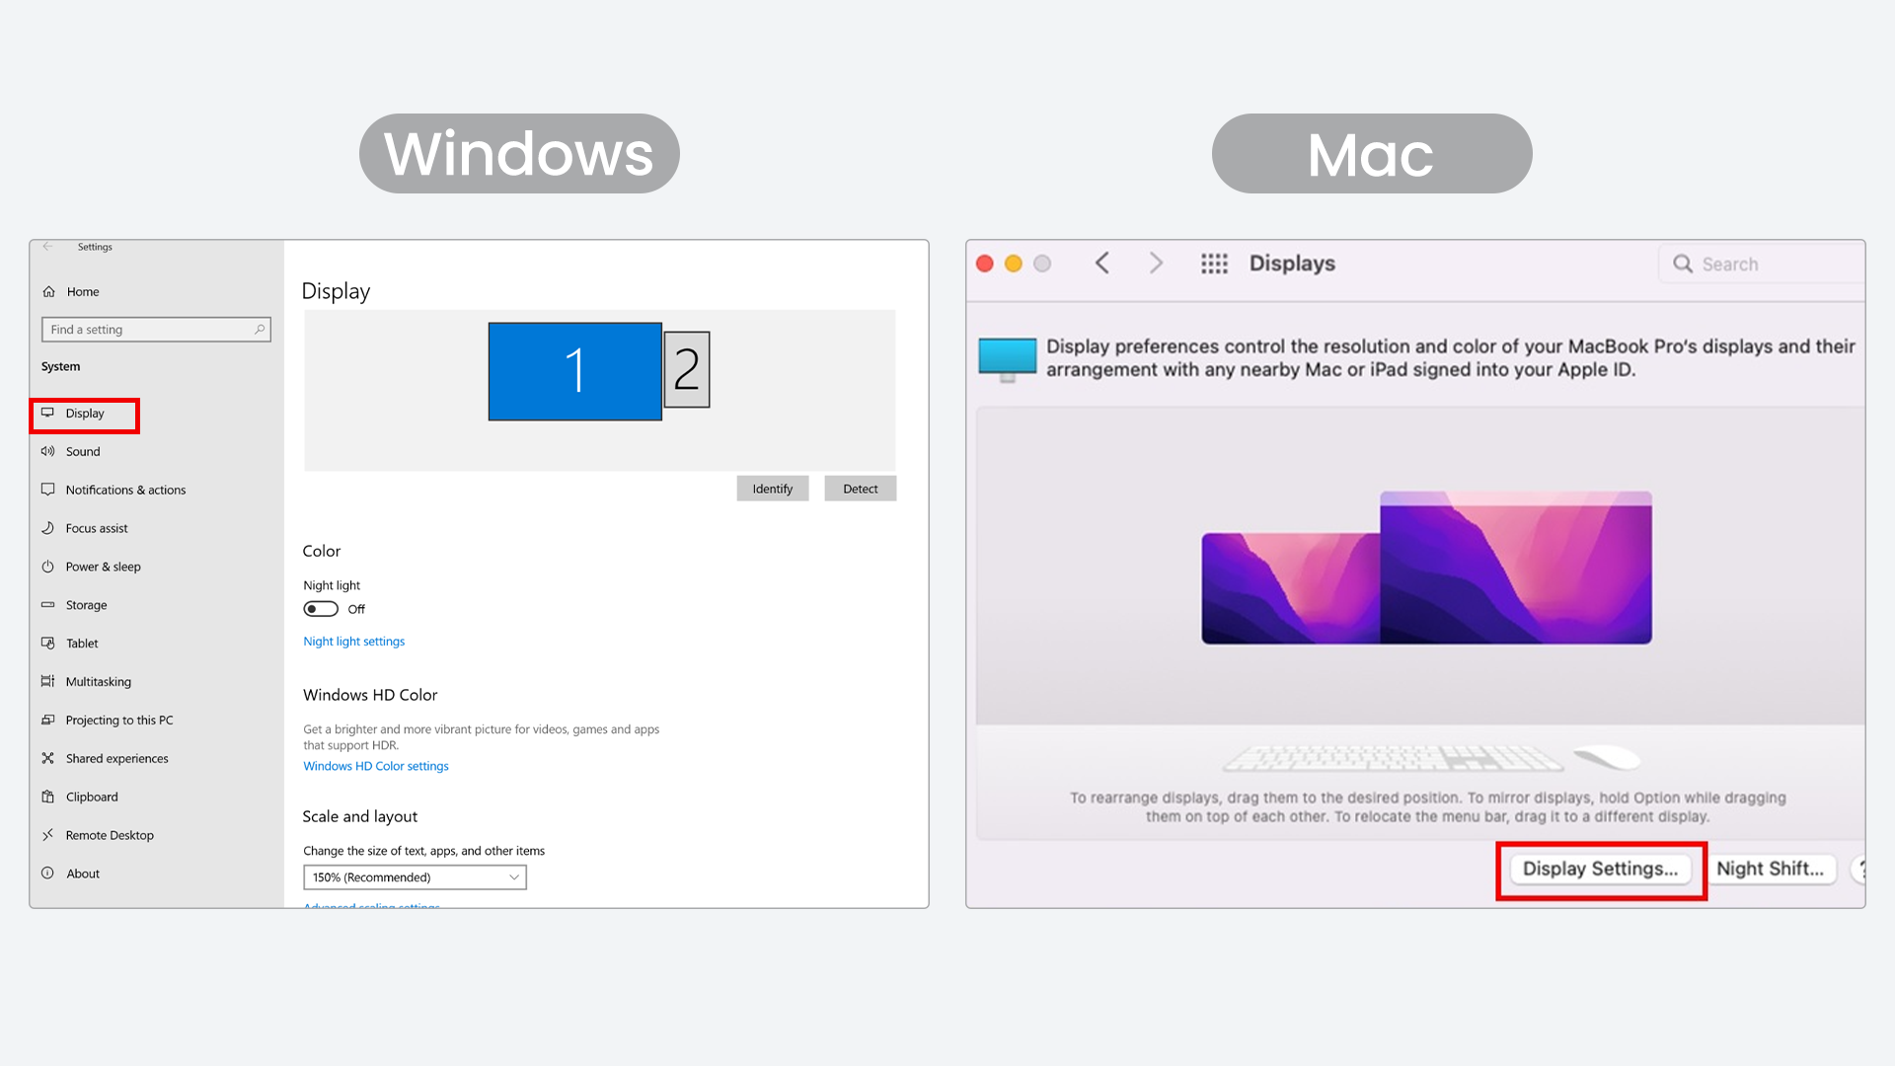The image size is (1895, 1066).
Task: Select monitor 2 thumbnail in display arrangement
Action: [689, 369]
